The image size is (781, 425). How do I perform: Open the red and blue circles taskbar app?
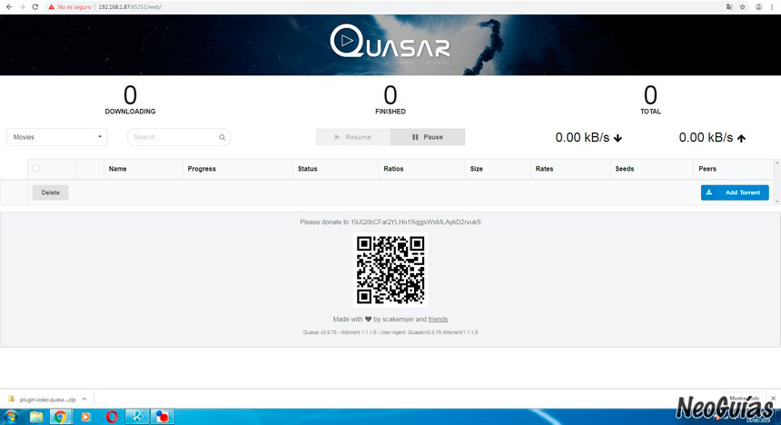pyautogui.click(x=163, y=417)
